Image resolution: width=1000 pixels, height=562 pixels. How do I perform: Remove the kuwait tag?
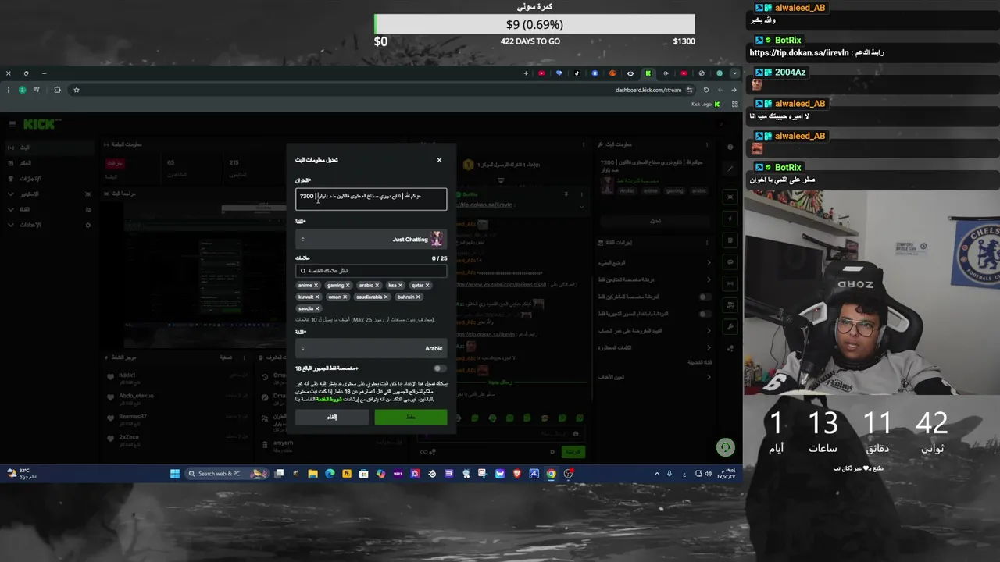point(317,297)
